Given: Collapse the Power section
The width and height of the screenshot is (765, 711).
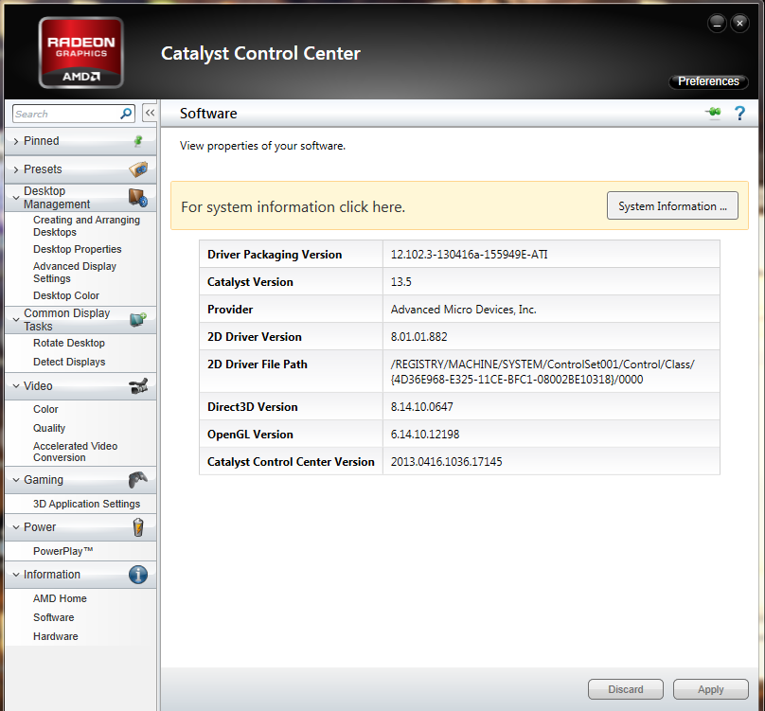Looking at the screenshot, I should 16,527.
